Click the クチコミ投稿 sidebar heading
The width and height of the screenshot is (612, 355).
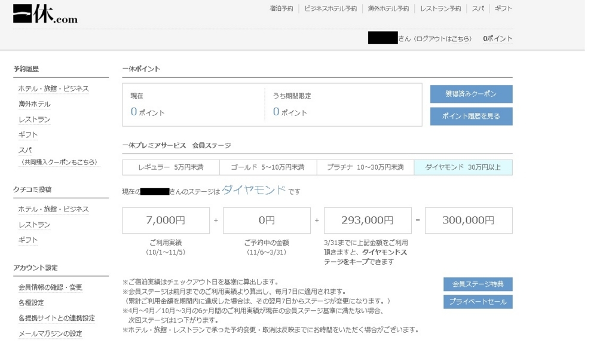32,189
